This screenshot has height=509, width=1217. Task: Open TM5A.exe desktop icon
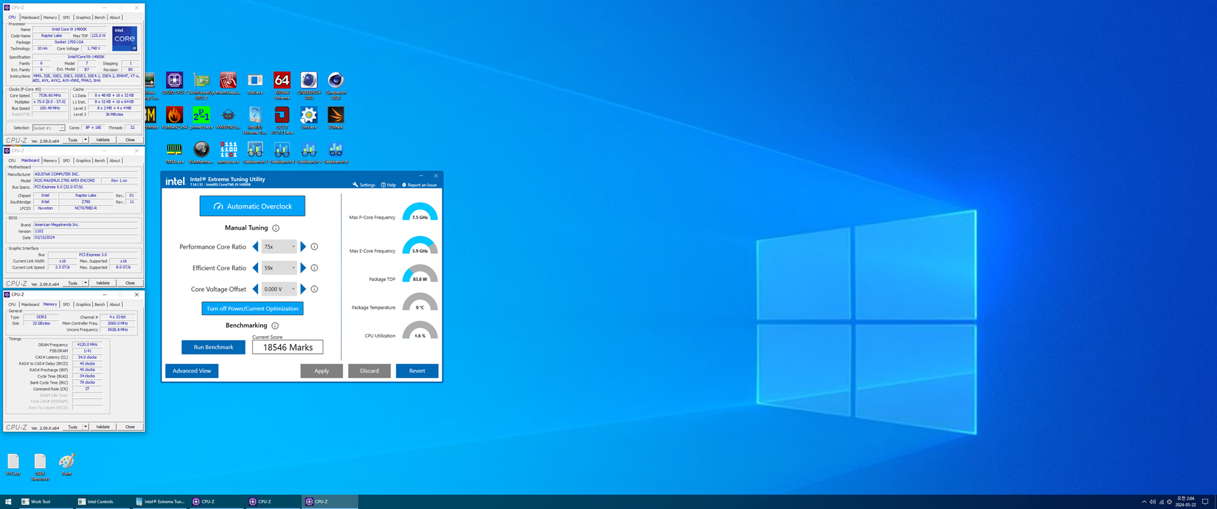(174, 153)
